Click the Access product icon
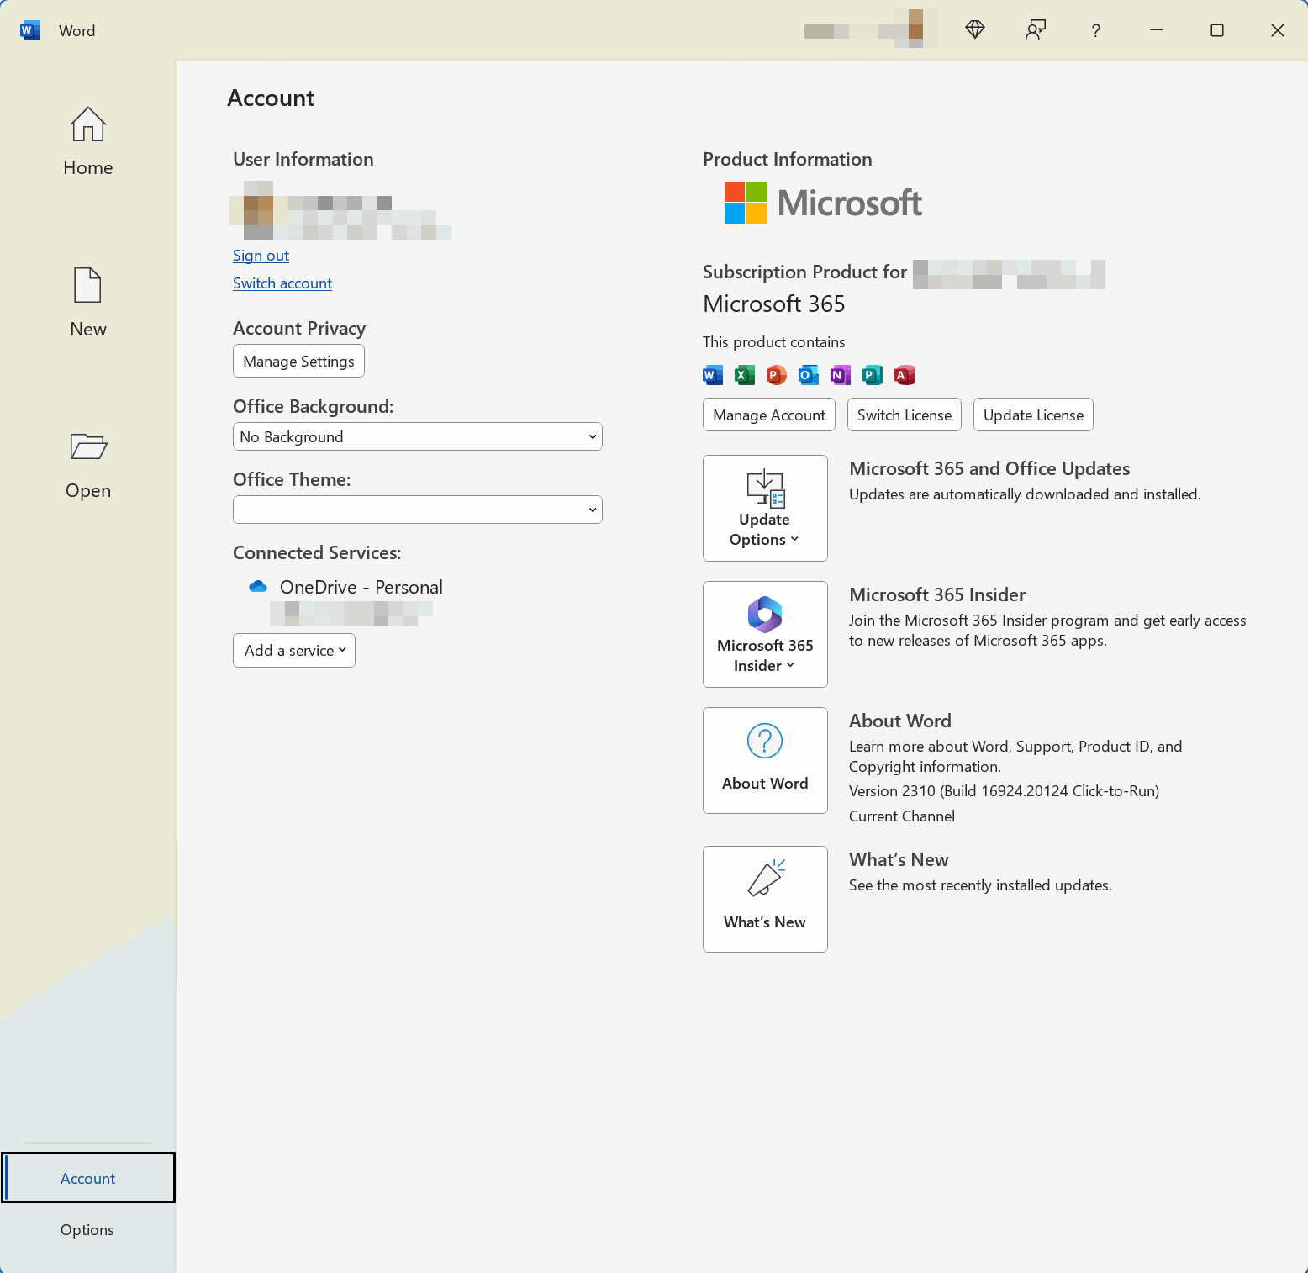 pyautogui.click(x=905, y=375)
